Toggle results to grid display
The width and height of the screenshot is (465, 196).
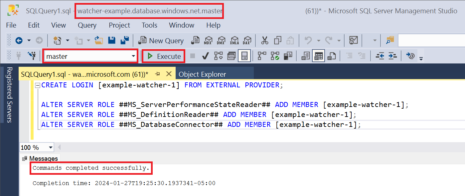(318, 56)
